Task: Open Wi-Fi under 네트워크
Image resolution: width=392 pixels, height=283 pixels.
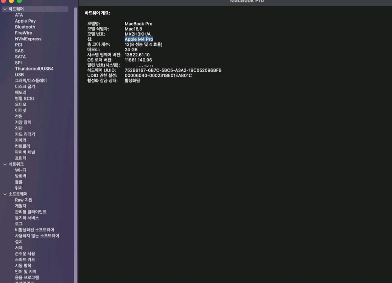Action: click(x=20, y=170)
